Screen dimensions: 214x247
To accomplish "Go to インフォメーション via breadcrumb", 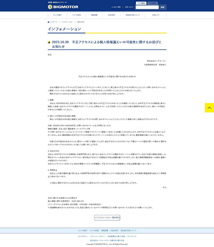I will [67, 22].
